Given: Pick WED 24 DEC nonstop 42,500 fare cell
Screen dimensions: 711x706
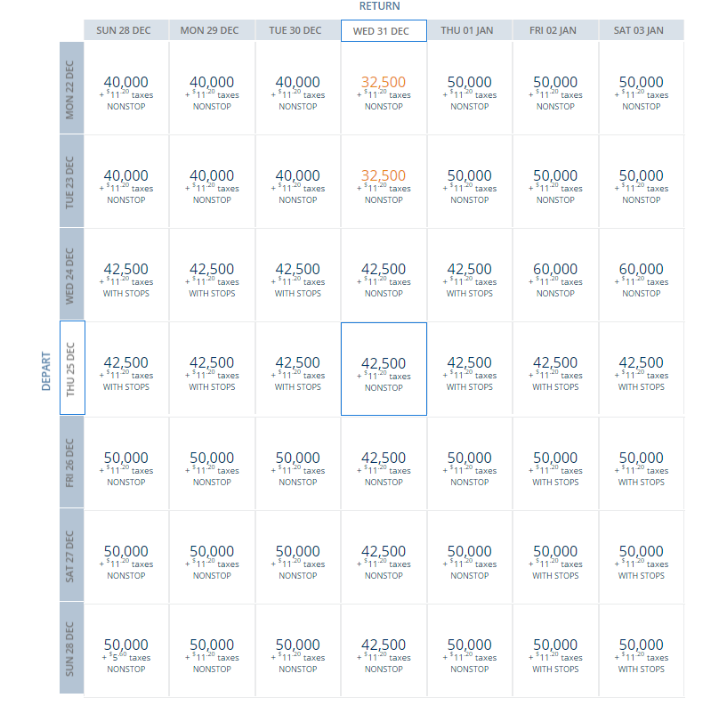Looking at the screenshot, I should tap(384, 275).
